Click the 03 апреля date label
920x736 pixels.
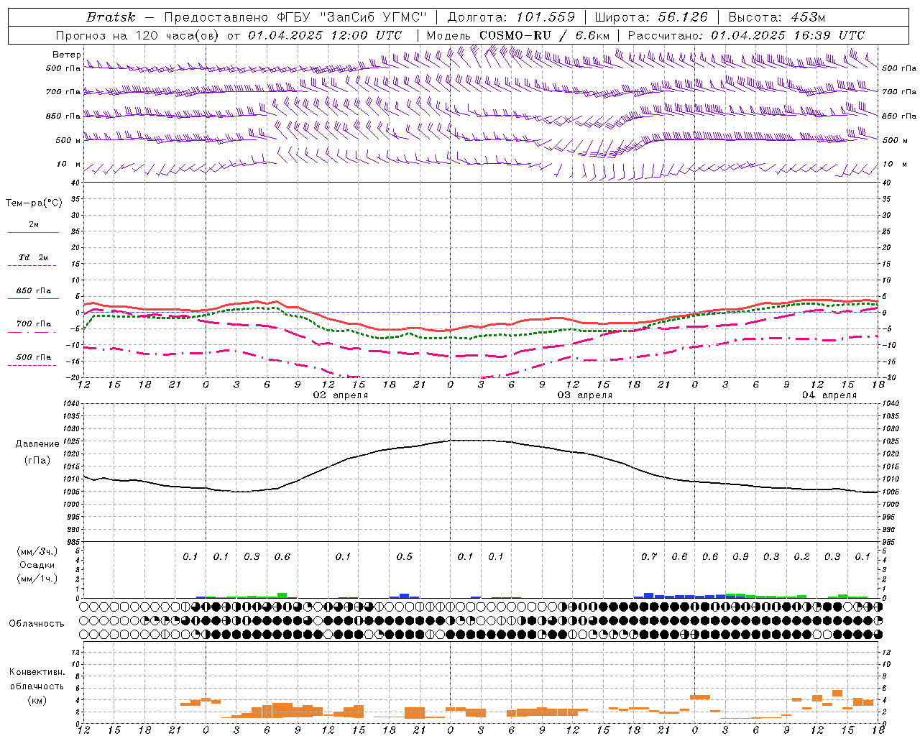(585, 395)
